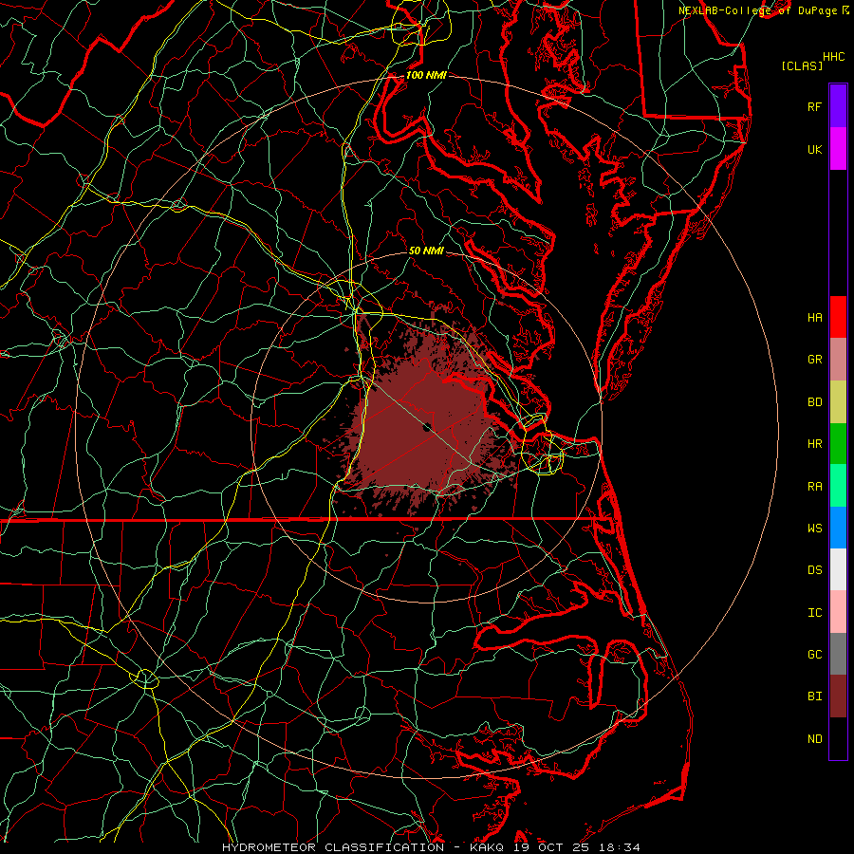Click the HA red legend swatch
Image resolution: width=854 pixels, height=854 pixels.
pyautogui.click(x=838, y=317)
